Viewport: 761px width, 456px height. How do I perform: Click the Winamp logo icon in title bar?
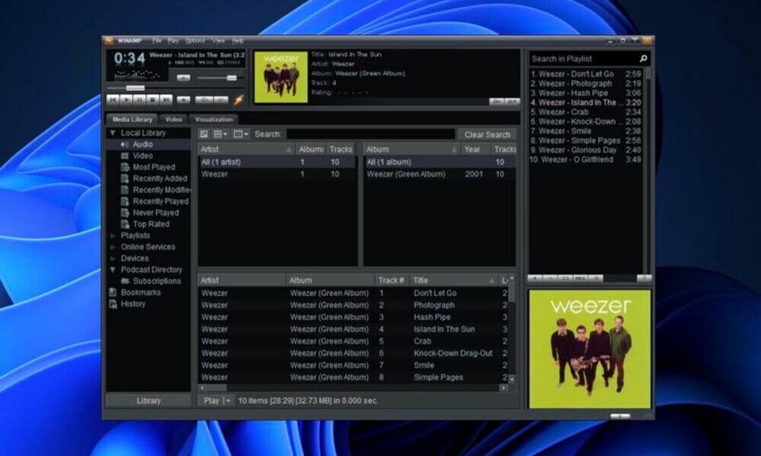click(109, 40)
